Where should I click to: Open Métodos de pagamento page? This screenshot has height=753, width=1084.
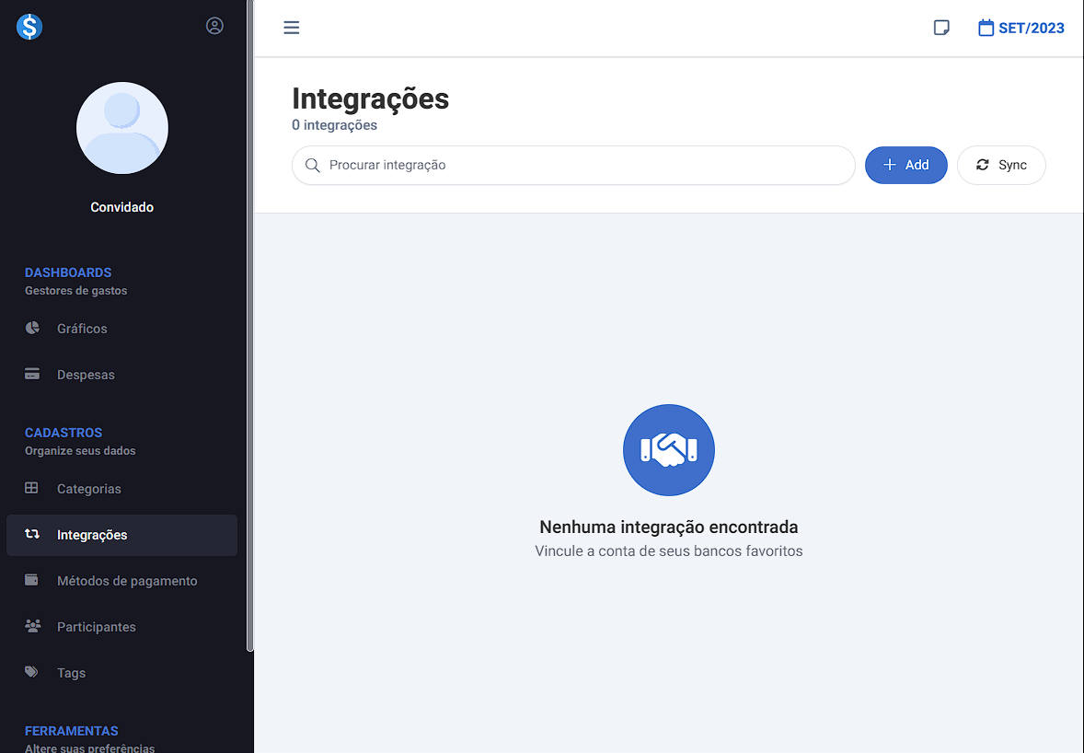click(127, 581)
